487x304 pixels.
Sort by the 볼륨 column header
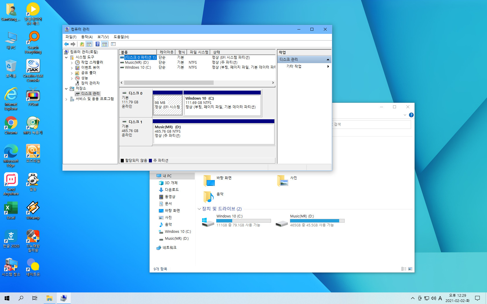coord(138,52)
